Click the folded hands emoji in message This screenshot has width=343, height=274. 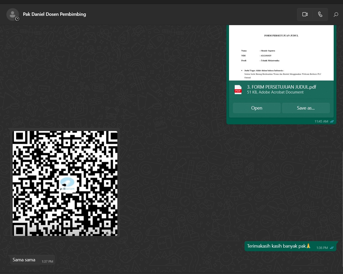308,246
